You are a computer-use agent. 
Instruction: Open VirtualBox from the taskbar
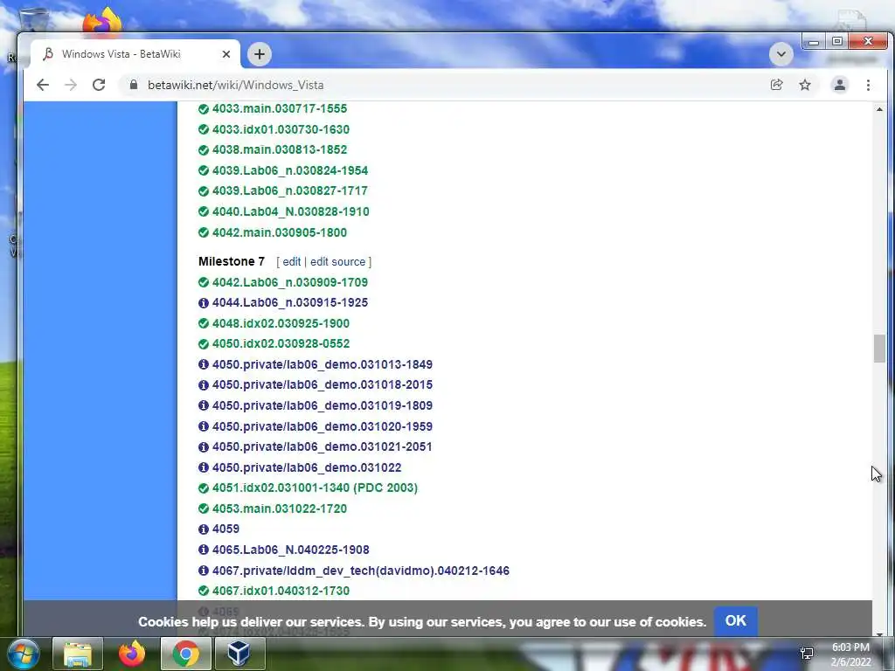(239, 654)
